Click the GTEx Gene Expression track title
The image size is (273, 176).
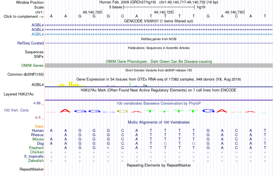pos(159,79)
